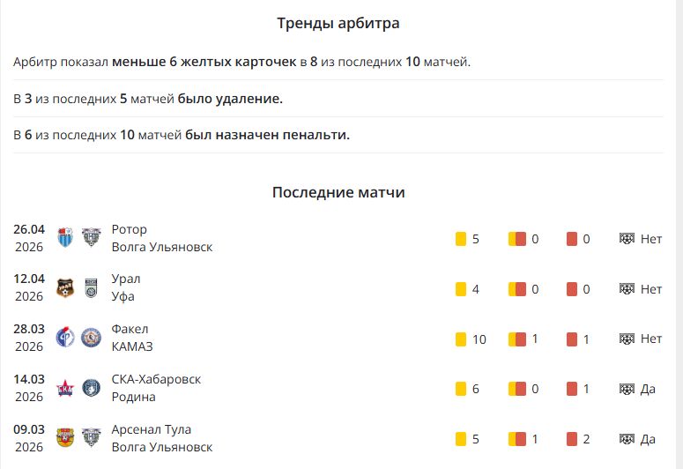Viewport: 683px width, 469px height.
Task: Click penalty icon in SKA-Khabarovsk row
Action: pyautogui.click(x=627, y=389)
